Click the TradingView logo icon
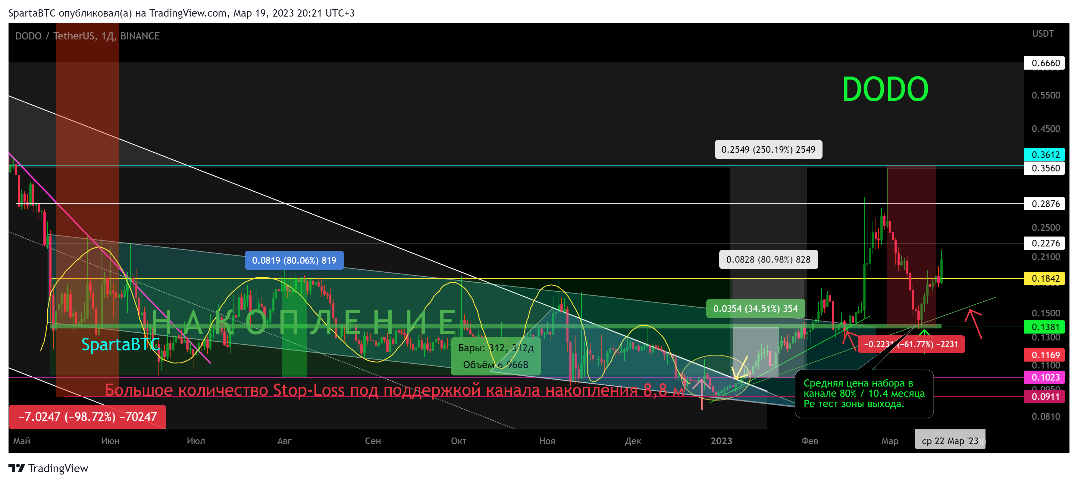Viewport: 1078px width, 483px height. (17, 468)
